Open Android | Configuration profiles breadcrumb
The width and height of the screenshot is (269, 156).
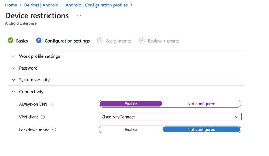tap(96, 5)
